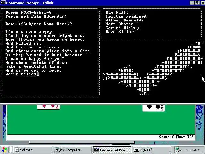
Task: Open the 7-Zip E:\I386\ taskbar button
Action: (152, 150)
